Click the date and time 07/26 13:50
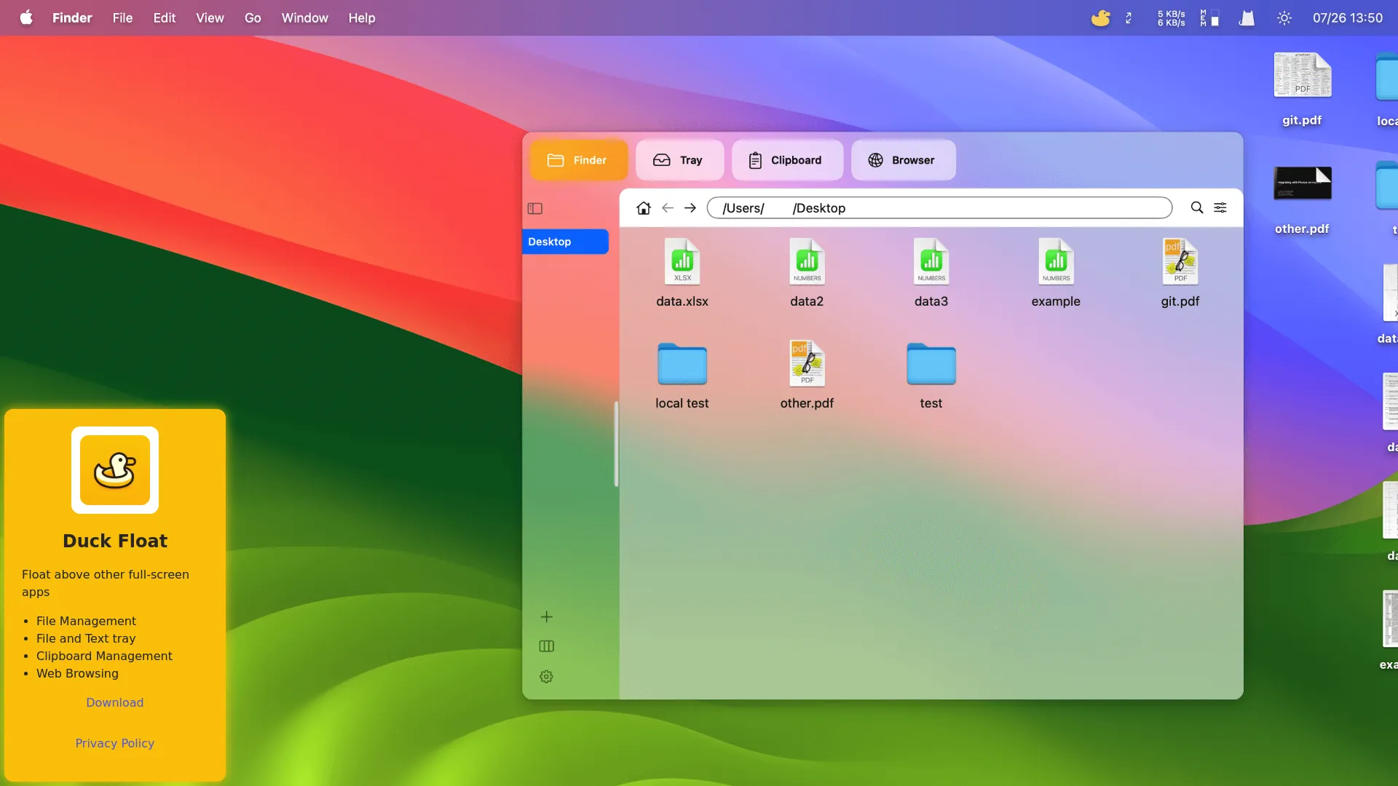Image resolution: width=1398 pixels, height=786 pixels. 1348,17
